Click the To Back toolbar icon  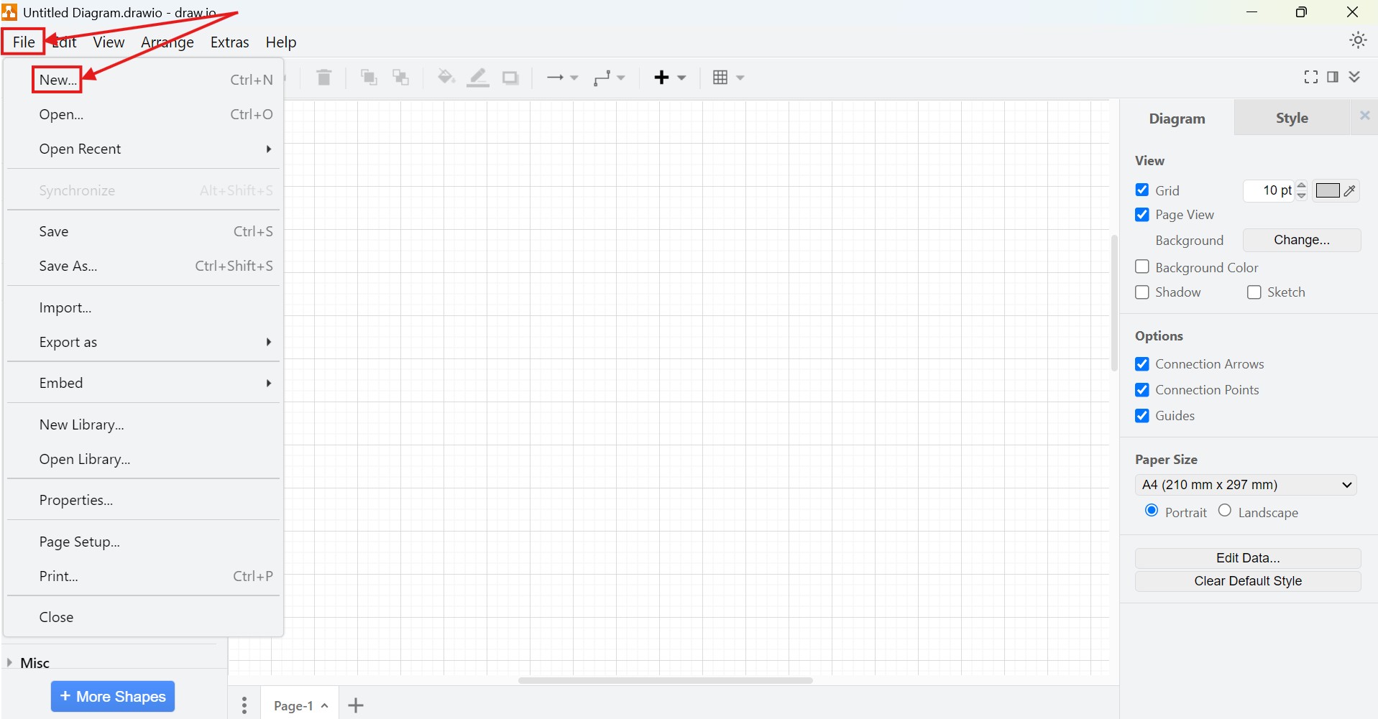click(x=400, y=78)
